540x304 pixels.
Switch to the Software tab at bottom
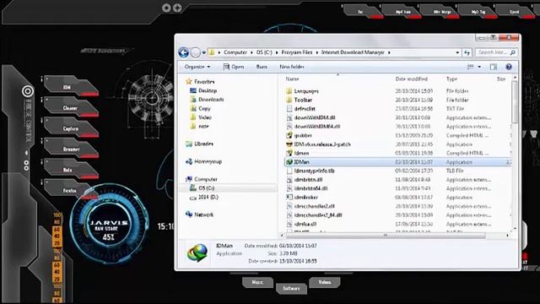291,289
